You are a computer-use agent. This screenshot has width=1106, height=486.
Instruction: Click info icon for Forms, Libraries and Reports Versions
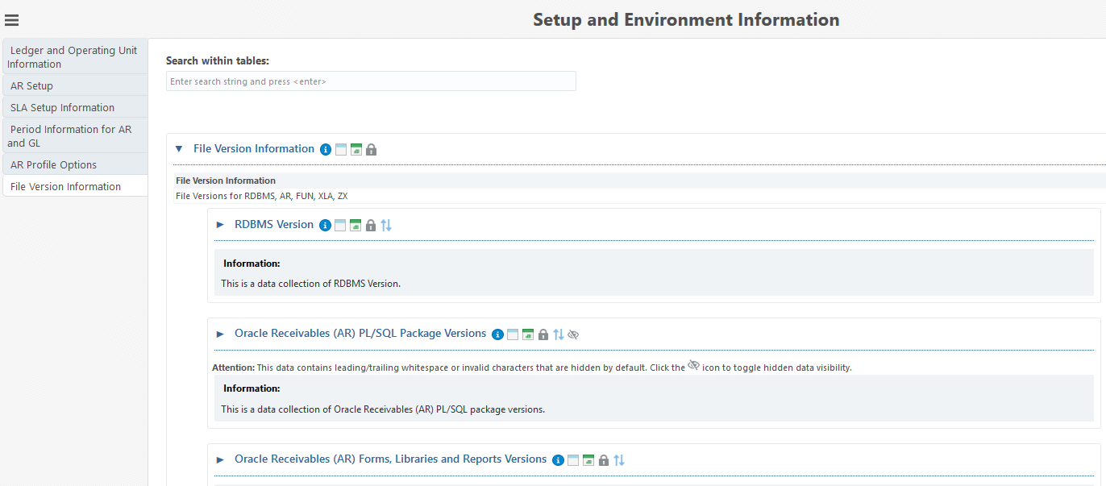558,460
